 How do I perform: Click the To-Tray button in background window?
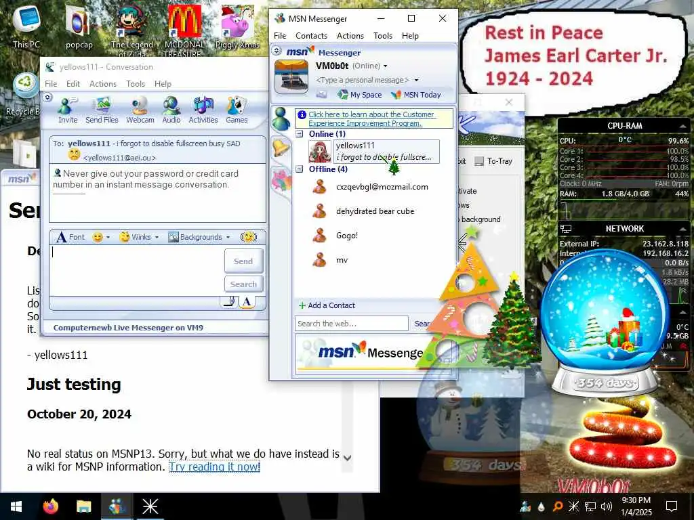493,161
